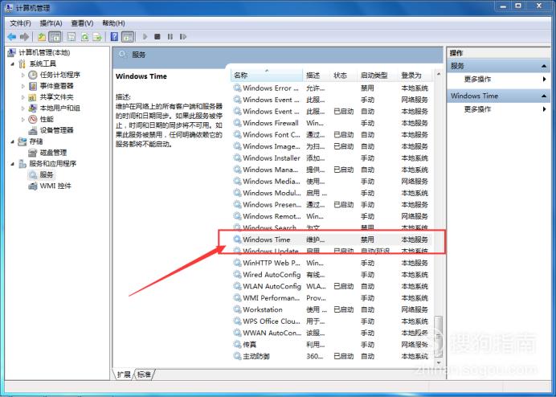The width and height of the screenshot is (556, 397).
Task: Select the WMI Performan... service row
Action: click(332, 298)
